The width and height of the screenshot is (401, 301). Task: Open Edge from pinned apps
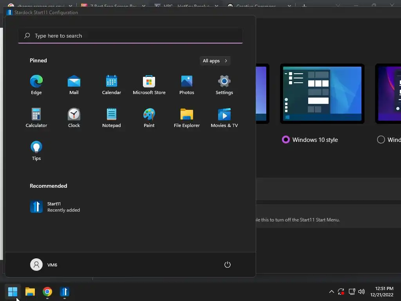(36, 85)
